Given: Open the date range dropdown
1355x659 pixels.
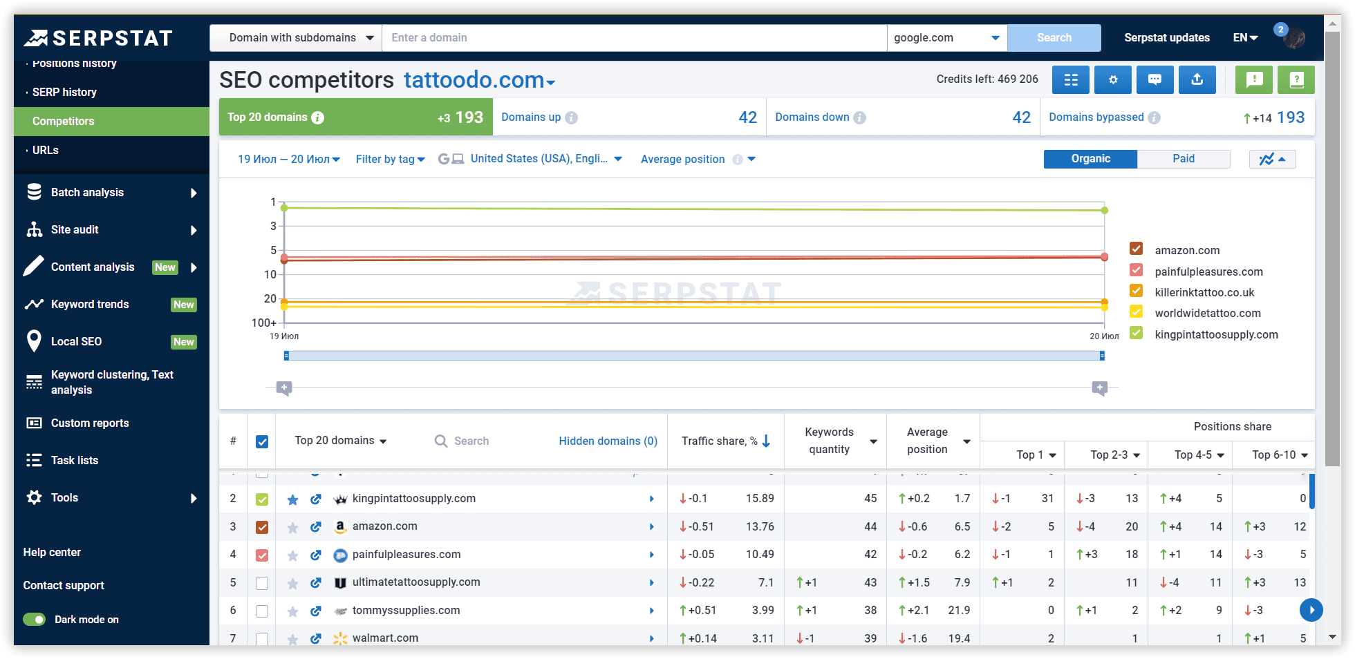Looking at the screenshot, I should click(288, 160).
